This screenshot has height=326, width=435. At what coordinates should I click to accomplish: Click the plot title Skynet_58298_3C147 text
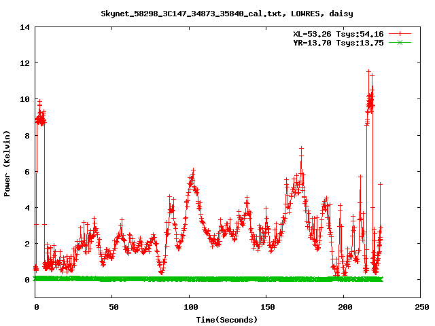[x=227, y=14]
